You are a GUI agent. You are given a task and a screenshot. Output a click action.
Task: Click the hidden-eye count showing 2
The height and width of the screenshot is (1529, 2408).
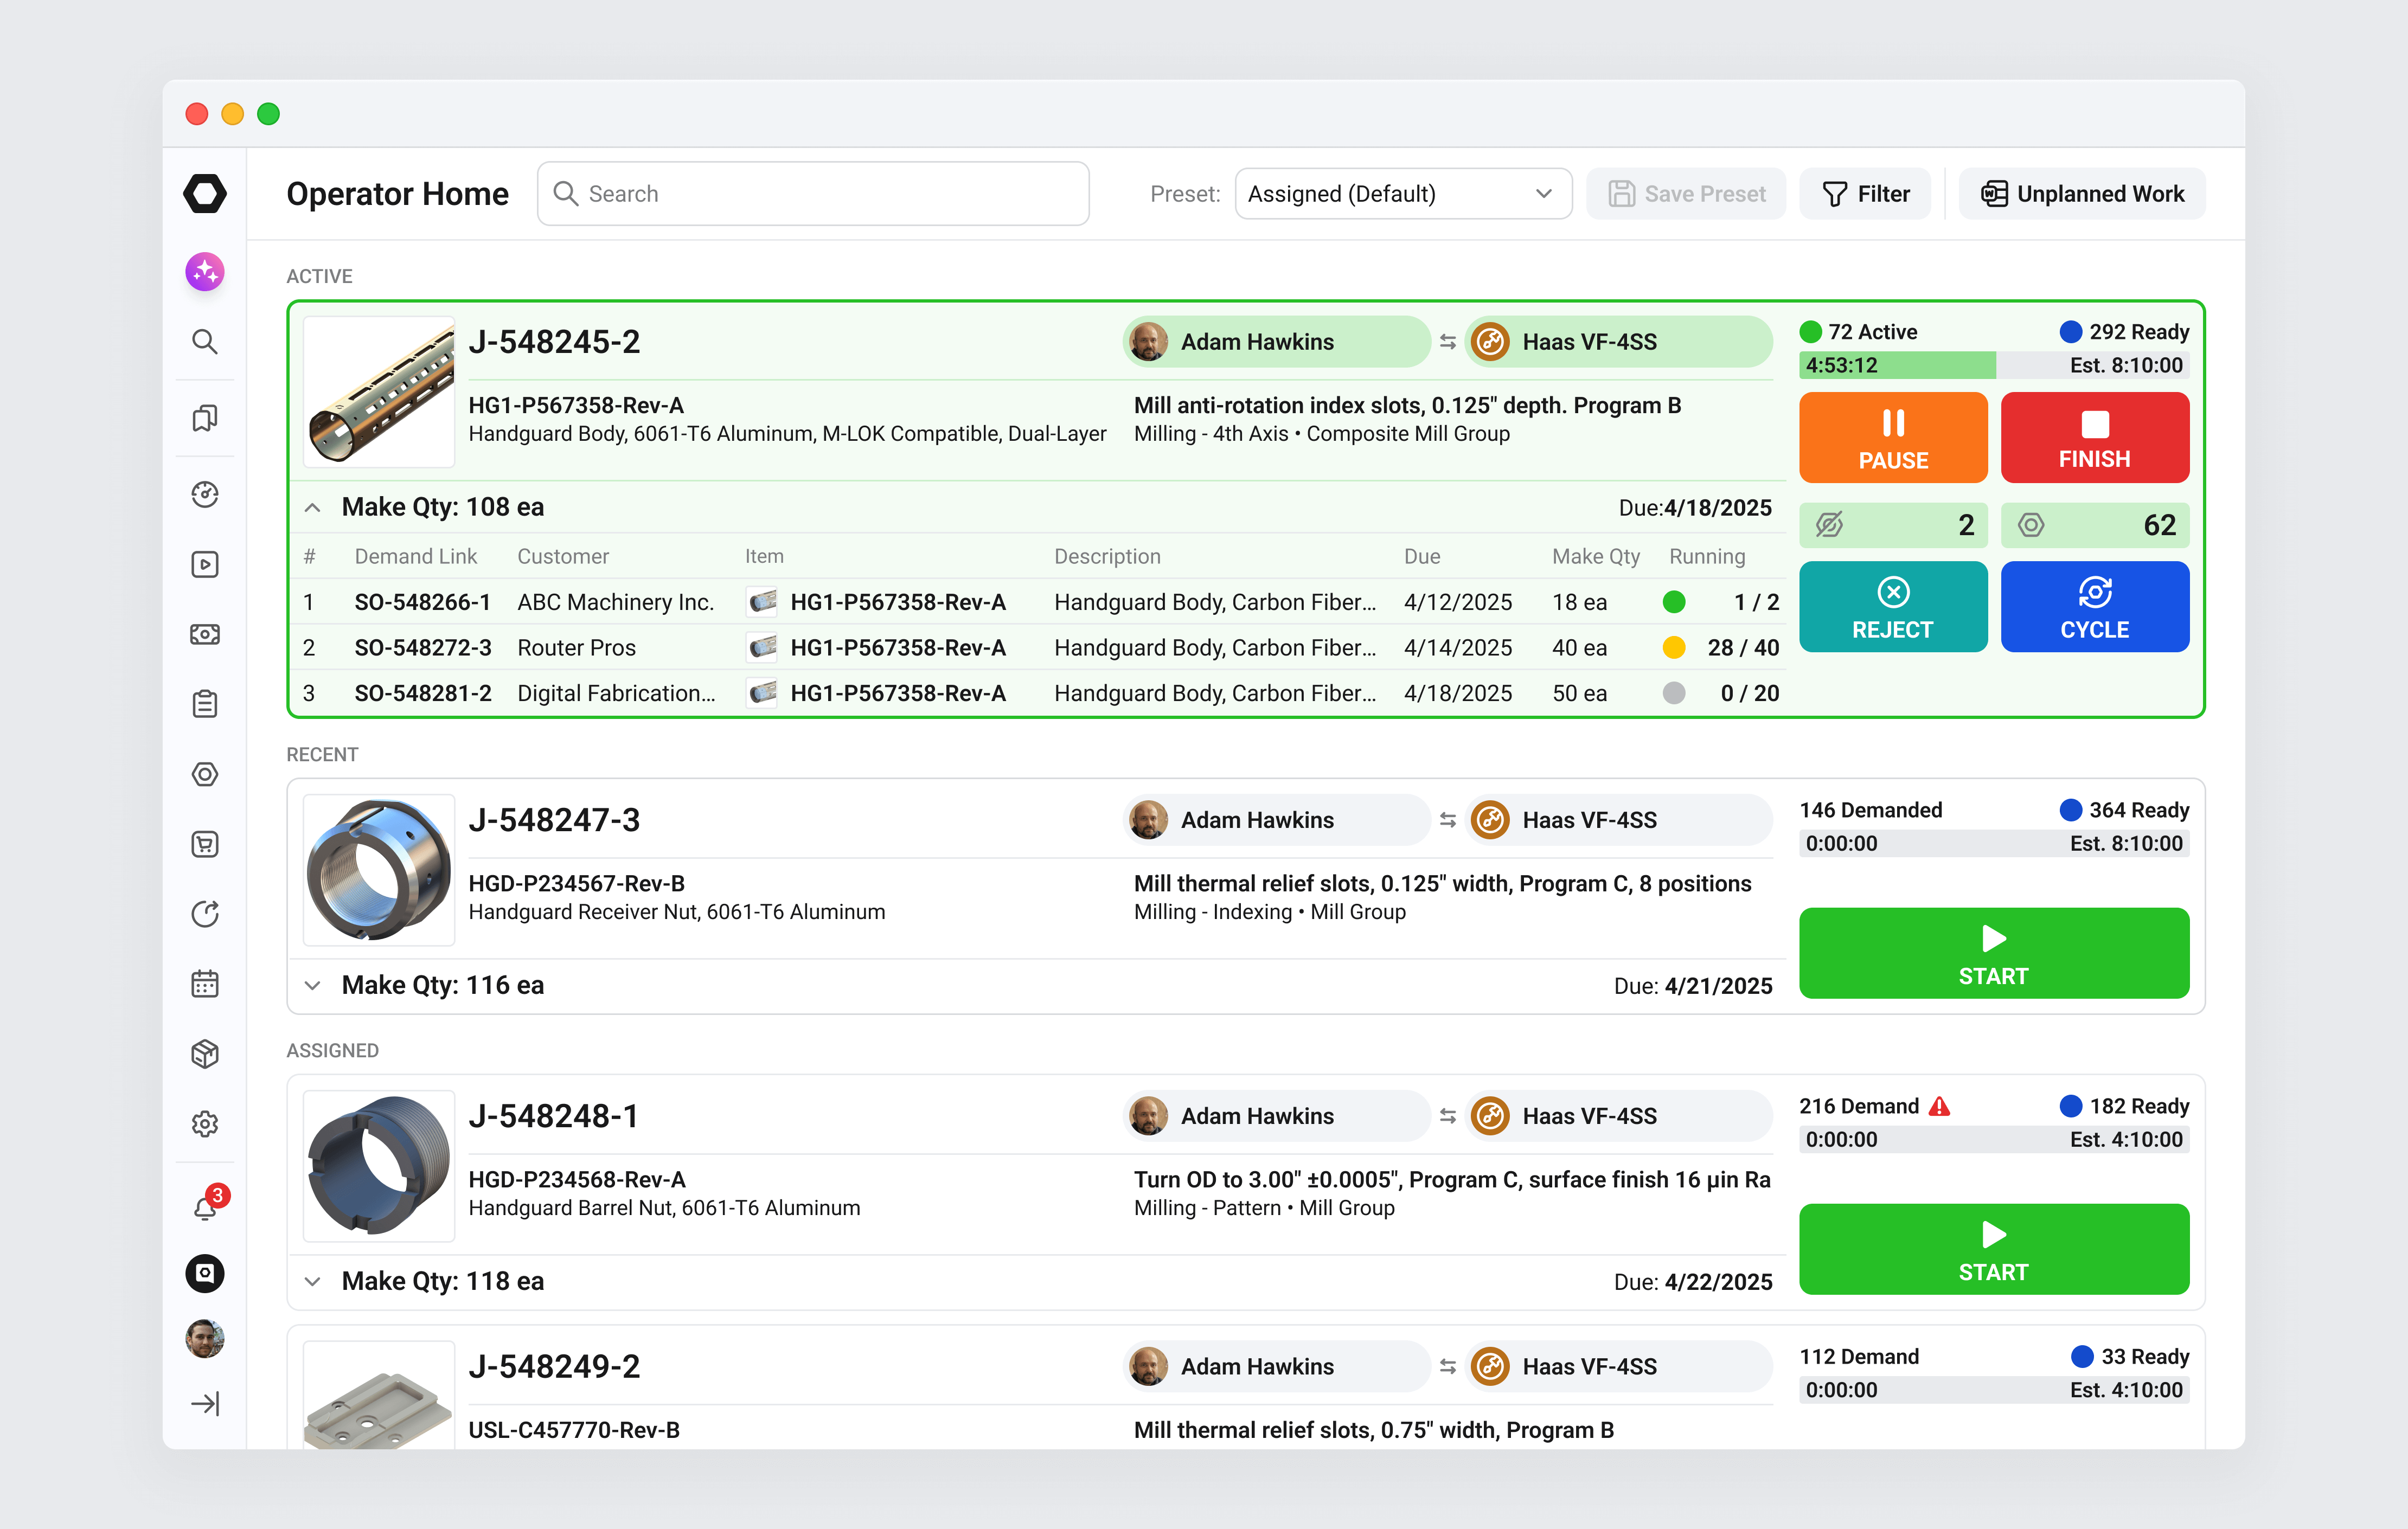coord(1893,525)
